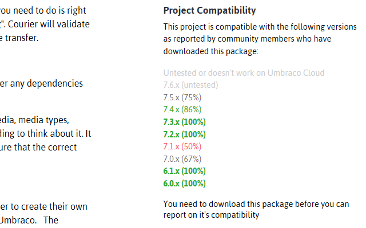Click the 'Untested or doesn't work on Umbraco Cloud' line

(x=244, y=73)
